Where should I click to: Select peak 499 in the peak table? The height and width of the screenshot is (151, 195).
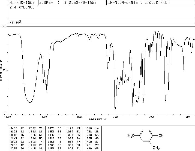(x=89, y=142)
